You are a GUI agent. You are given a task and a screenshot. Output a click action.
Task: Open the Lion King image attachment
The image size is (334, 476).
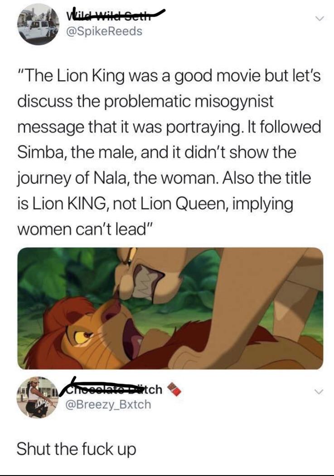pos(170,308)
